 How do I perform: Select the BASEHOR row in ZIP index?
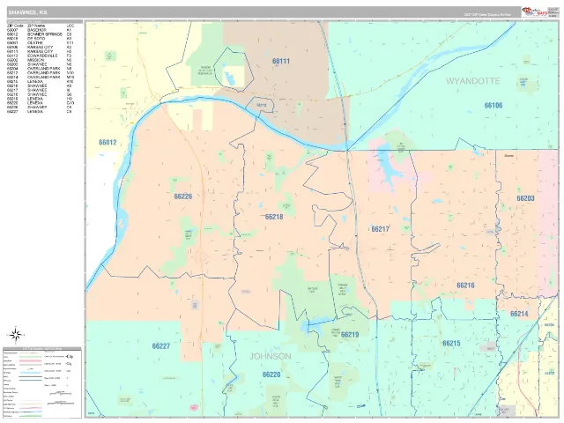coord(41,30)
